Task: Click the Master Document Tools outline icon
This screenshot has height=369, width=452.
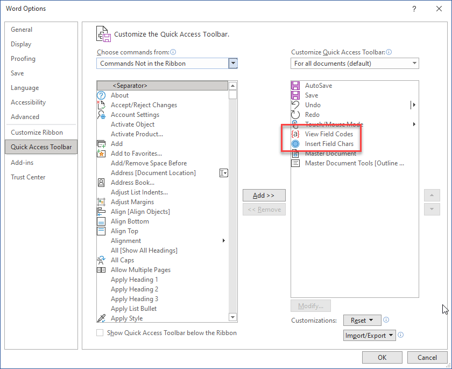Action: tap(295, 163)
